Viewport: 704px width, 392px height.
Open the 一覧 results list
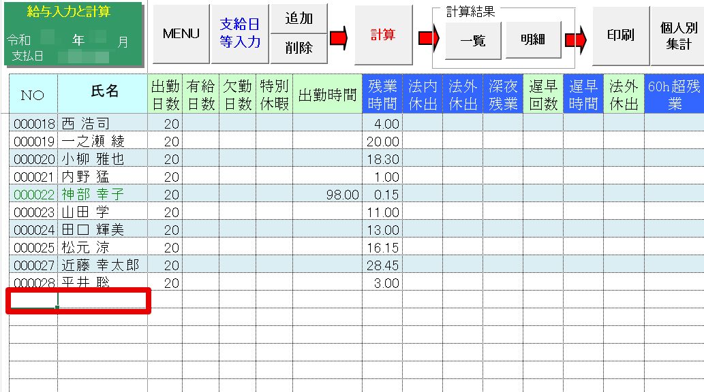[473, 41]
